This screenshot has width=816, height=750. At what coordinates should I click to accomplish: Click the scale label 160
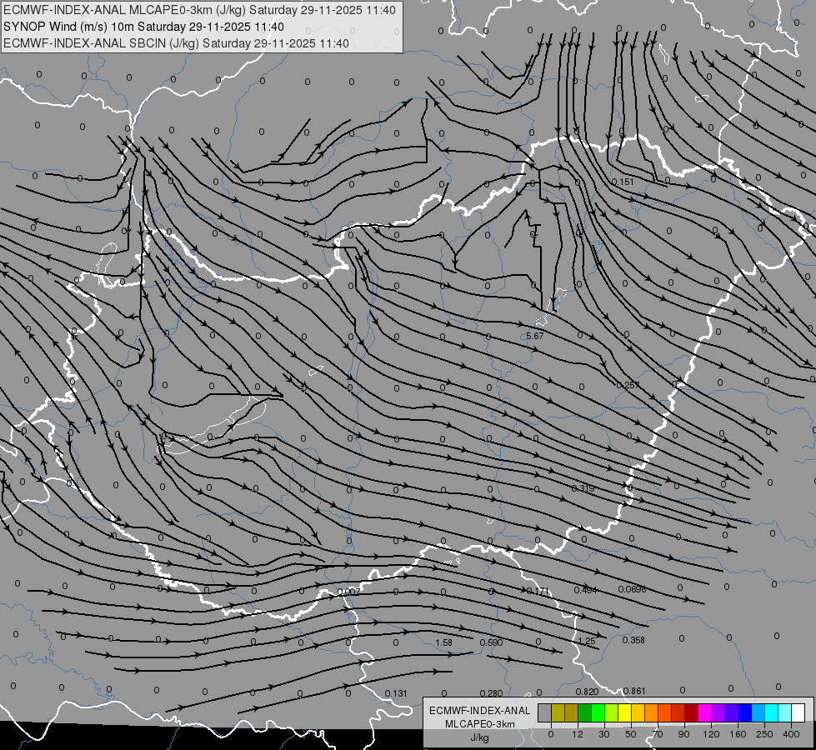pos(738,734)
